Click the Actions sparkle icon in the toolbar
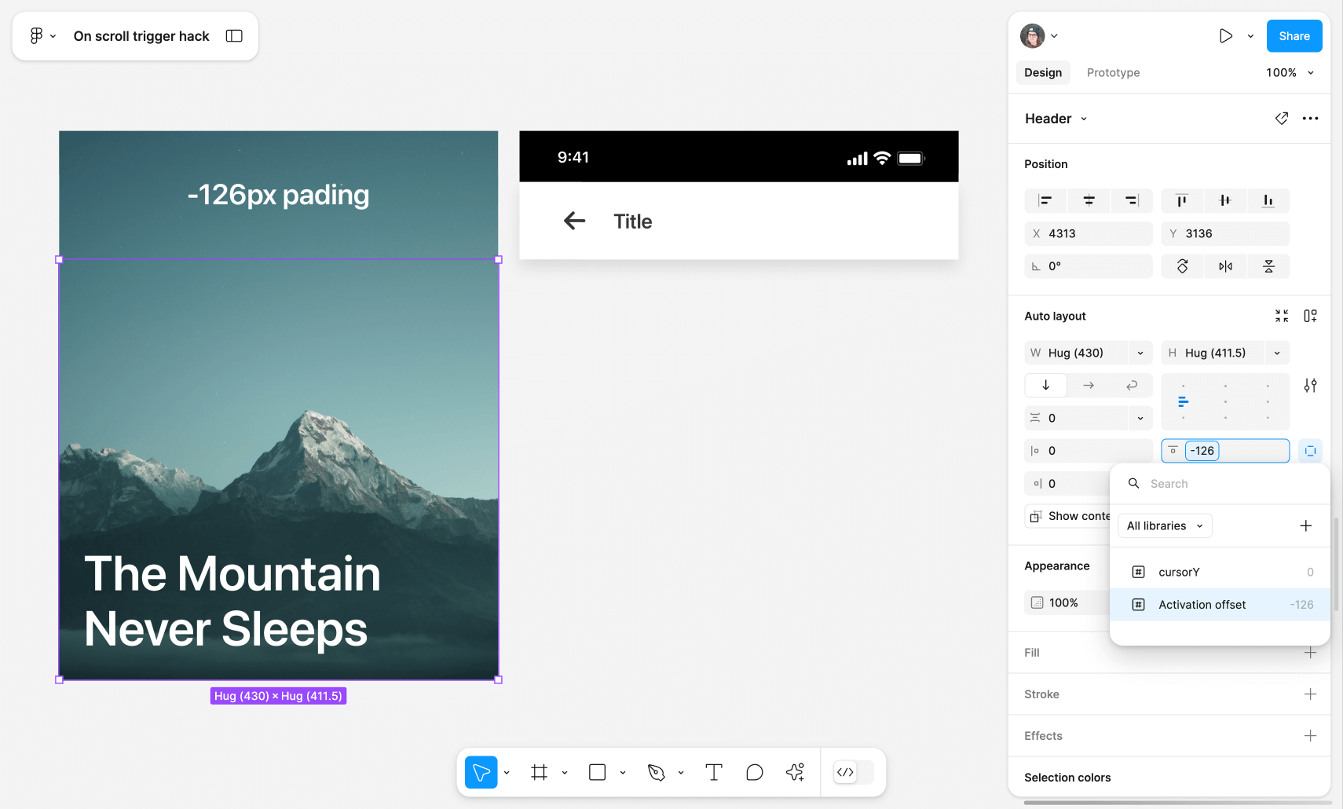 795,772
